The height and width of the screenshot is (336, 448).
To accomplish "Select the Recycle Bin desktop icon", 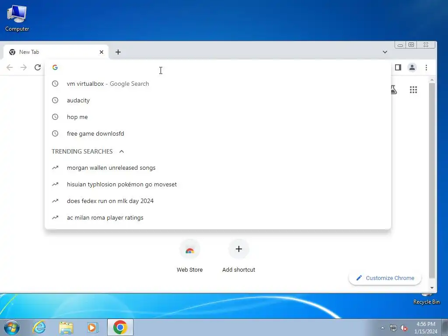I will pyautogui.click(x=426, y=298).
